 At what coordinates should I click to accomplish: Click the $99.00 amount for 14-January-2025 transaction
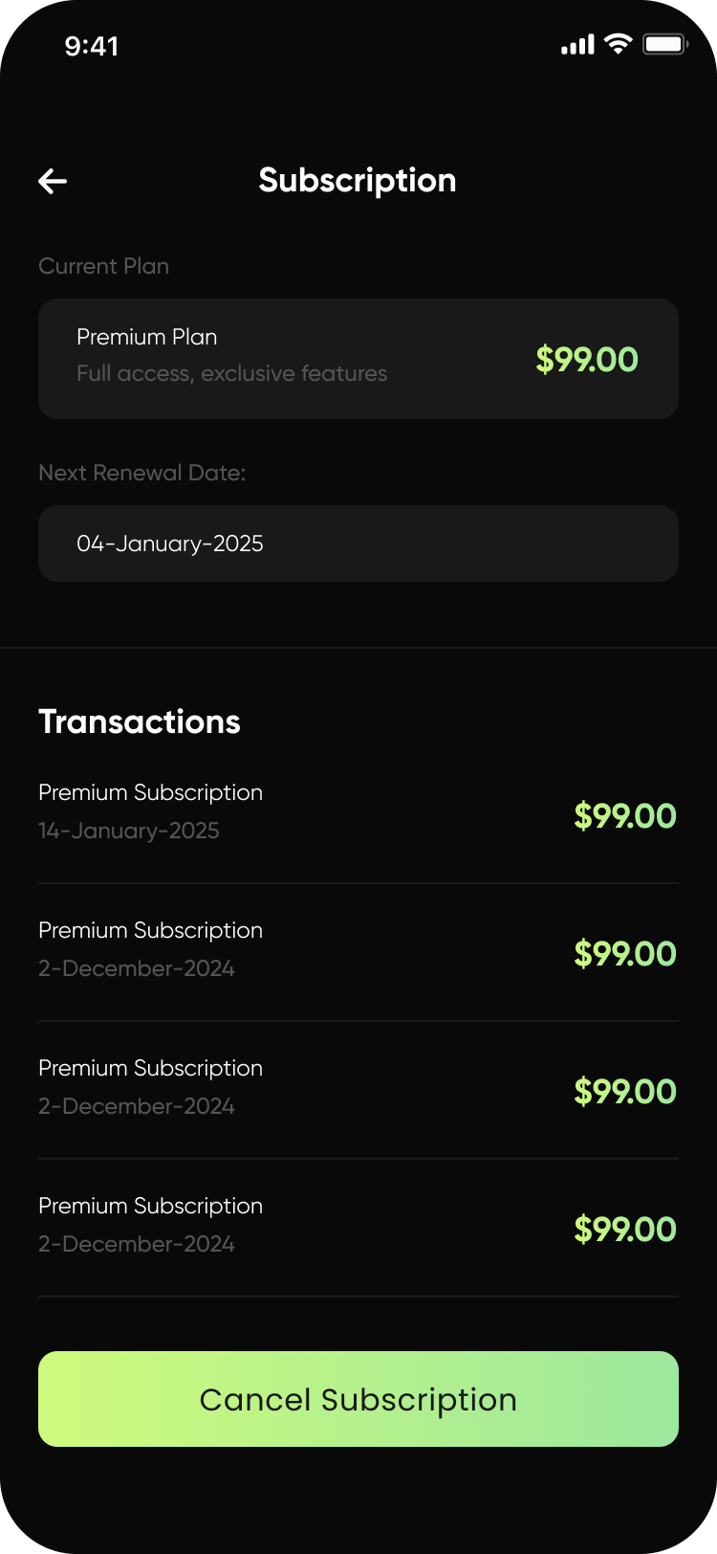click(625, 816)
